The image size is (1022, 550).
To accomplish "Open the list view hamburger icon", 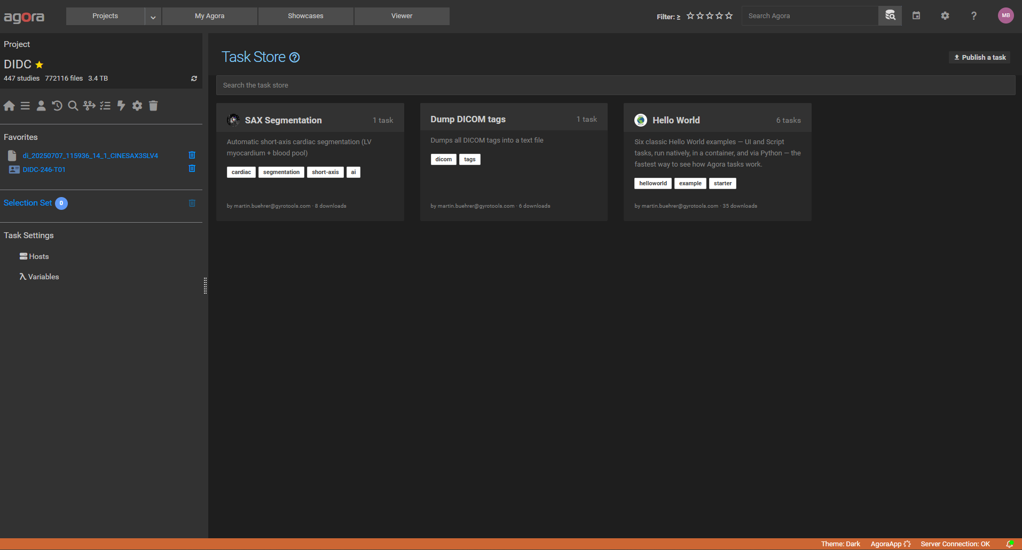I will coord(25,106).
